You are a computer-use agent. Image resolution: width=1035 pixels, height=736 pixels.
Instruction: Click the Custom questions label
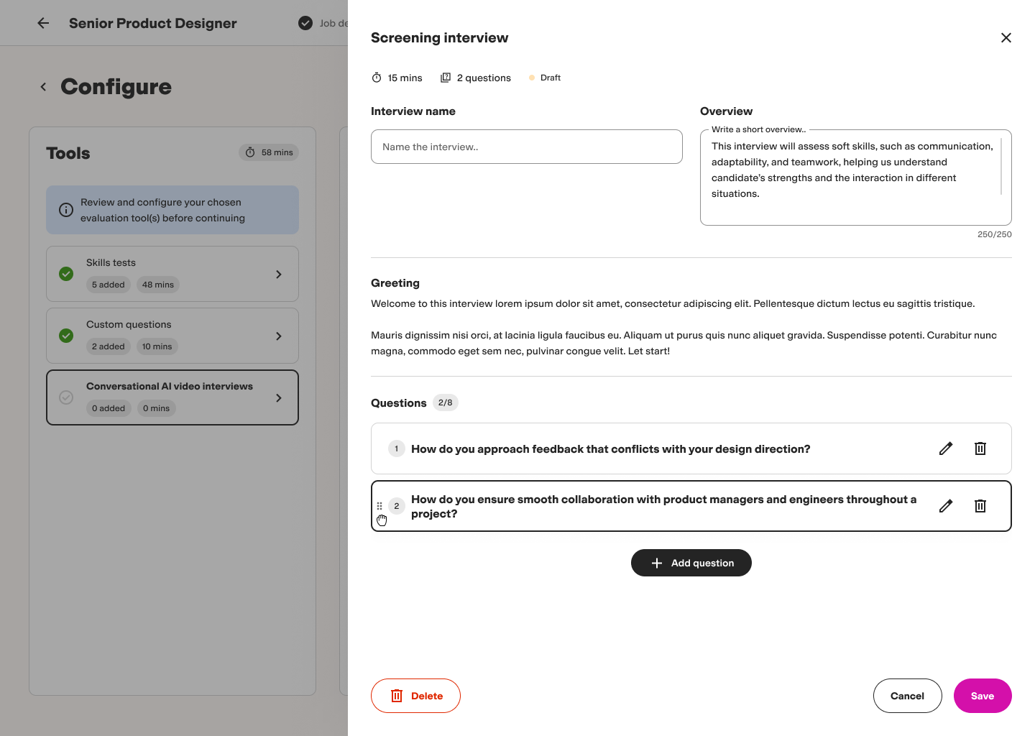[x=129, y=324]
